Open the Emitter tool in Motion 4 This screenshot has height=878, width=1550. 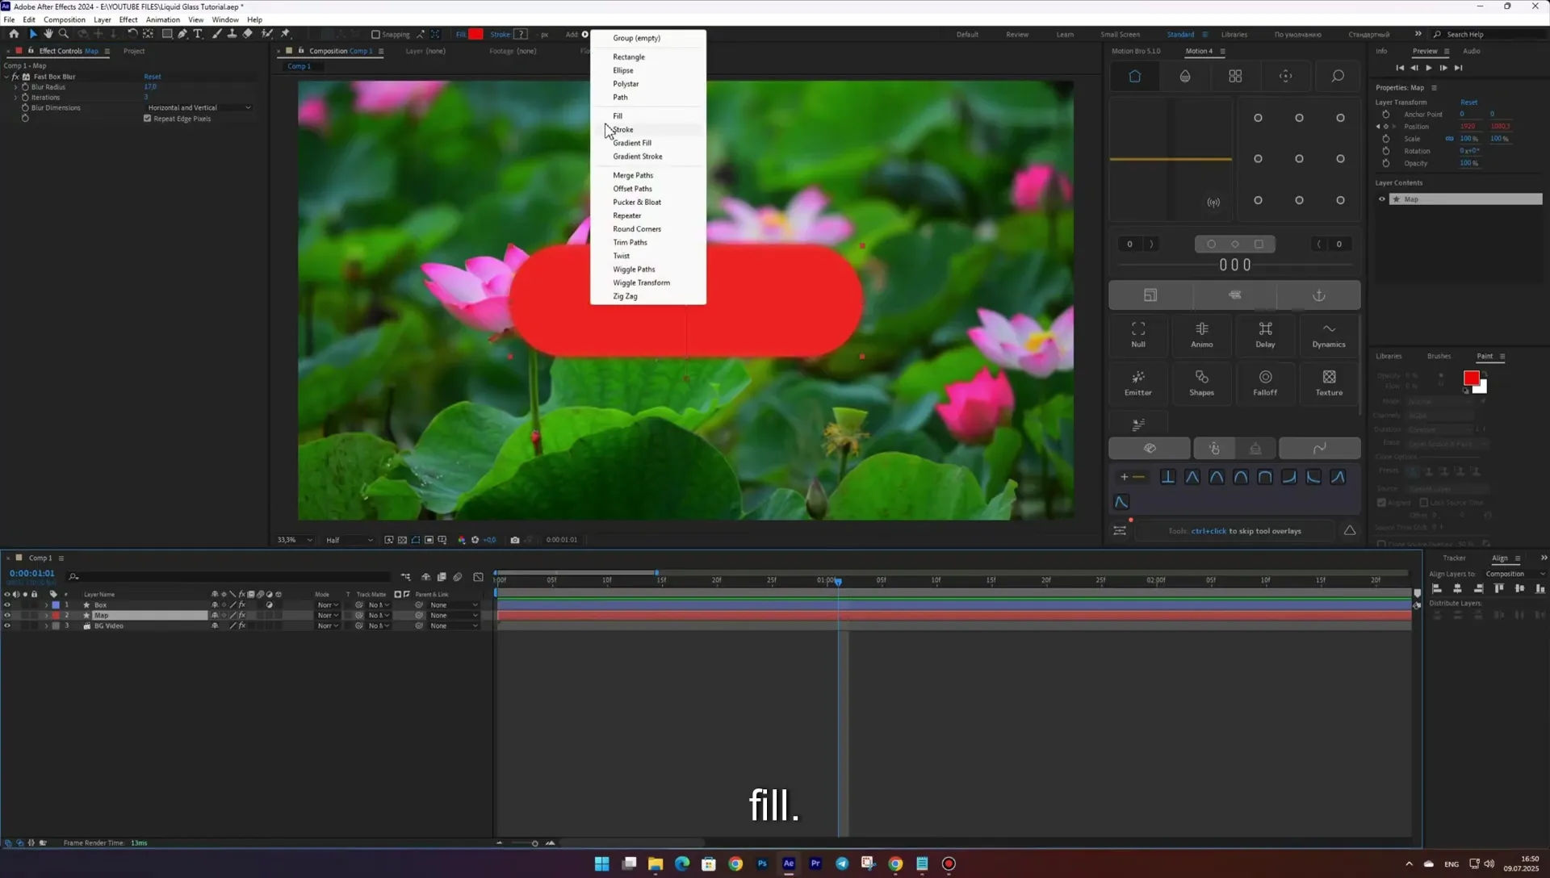tap(1138, 383)
